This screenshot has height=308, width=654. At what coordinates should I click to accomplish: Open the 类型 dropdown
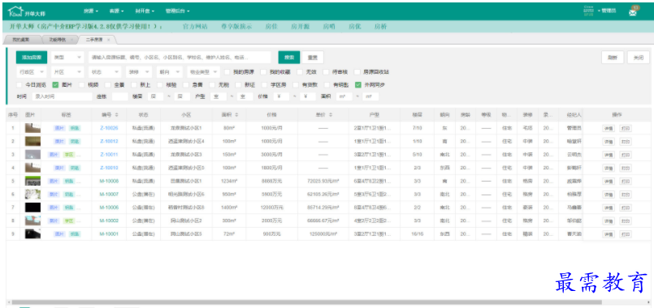(x=67, y=58)
